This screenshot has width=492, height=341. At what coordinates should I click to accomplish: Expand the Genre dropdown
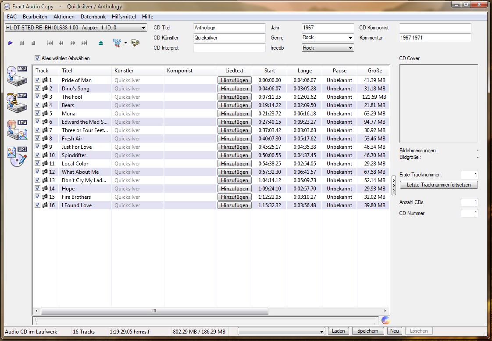pyautogui.click(x=350, y=38)
